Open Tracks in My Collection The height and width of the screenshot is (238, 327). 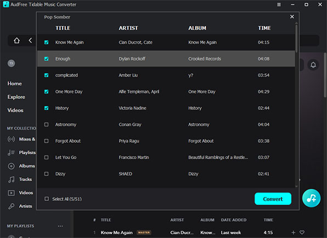pyautogui.click(x=25, y=179)
